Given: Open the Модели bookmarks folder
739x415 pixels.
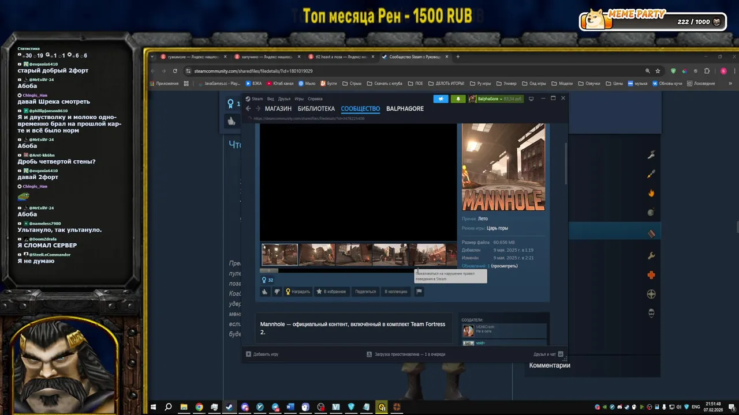Looking at the screenshot, I should click(x=562, y=84).
